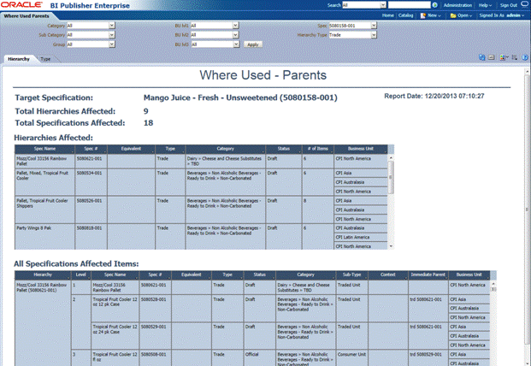Open the BU lvl1 dropdown

click(x=236, y=26)
